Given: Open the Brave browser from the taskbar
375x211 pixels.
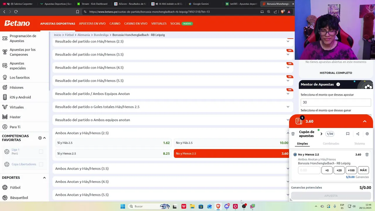Looking at the screenshot, I should pos(218,206).
